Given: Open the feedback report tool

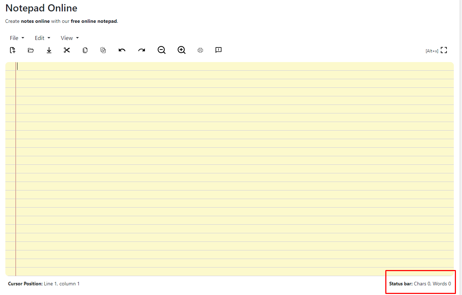Looking at the screenshot, I should 218,50.
